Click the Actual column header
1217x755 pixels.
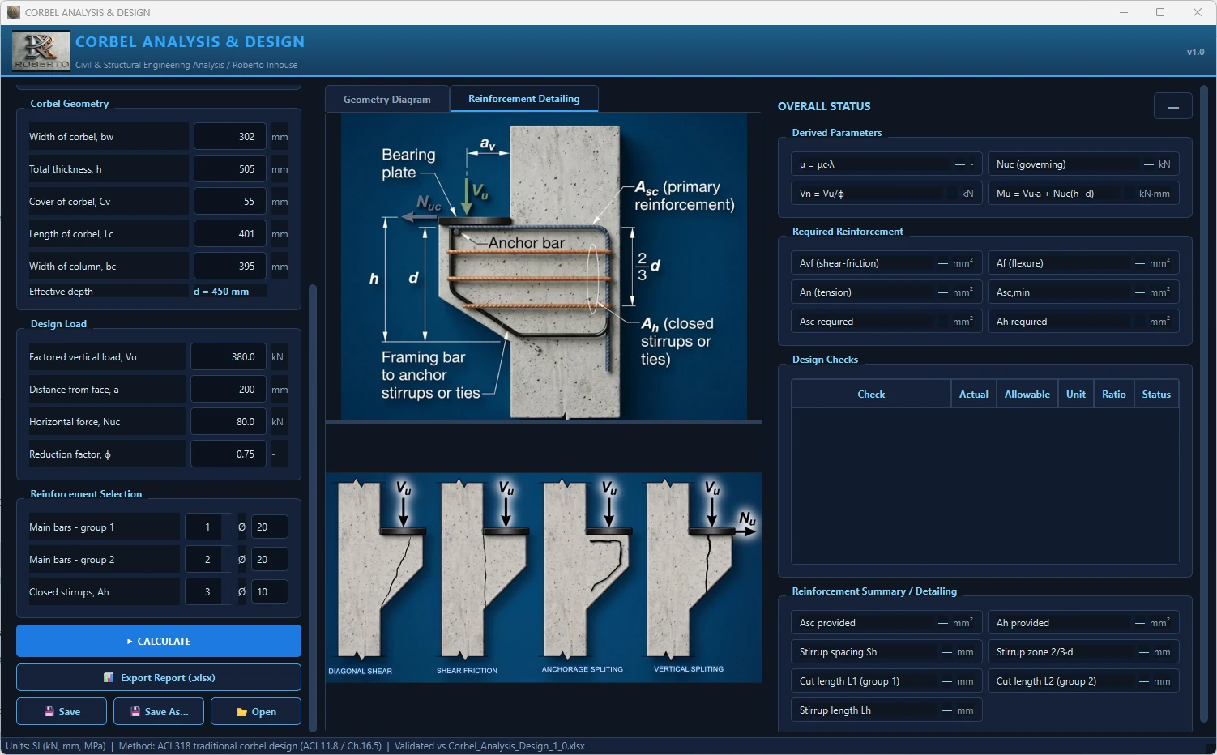coord(973,394)
